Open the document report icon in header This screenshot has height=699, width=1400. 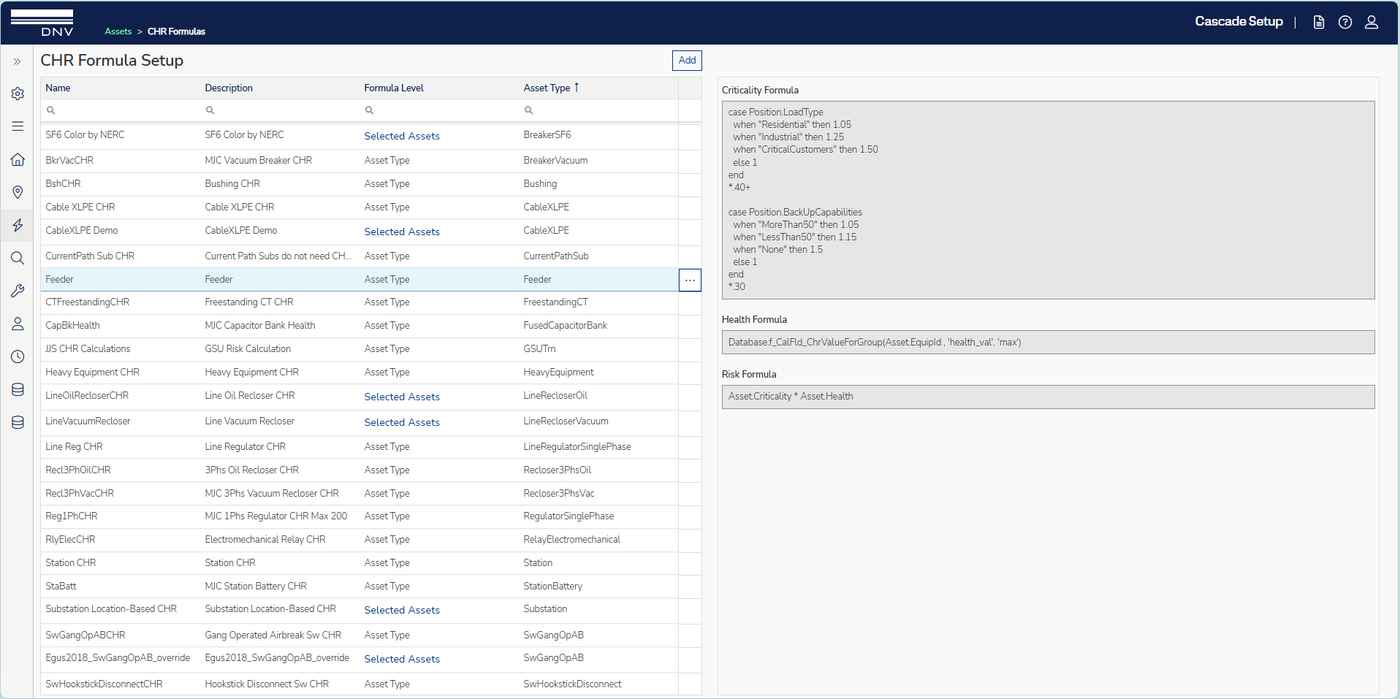coord(1319,22)
